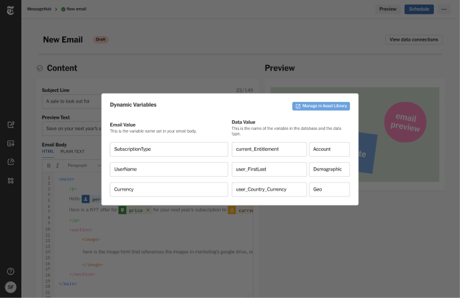Click the Email Value column heading
The height and width of the screenshot is (298, 460).
pyautogui.click(x=123, y=125)
